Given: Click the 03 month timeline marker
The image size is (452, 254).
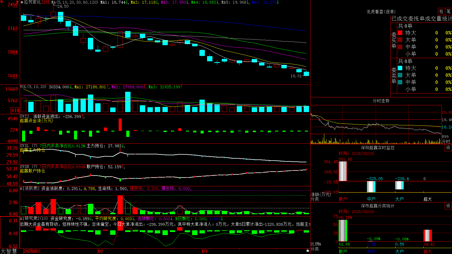Looking at the screenshot, I should coord(205,251).
